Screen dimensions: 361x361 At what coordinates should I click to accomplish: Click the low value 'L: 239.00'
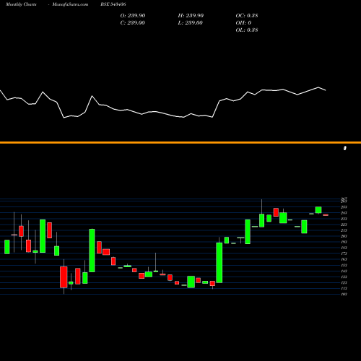(191, 22)
